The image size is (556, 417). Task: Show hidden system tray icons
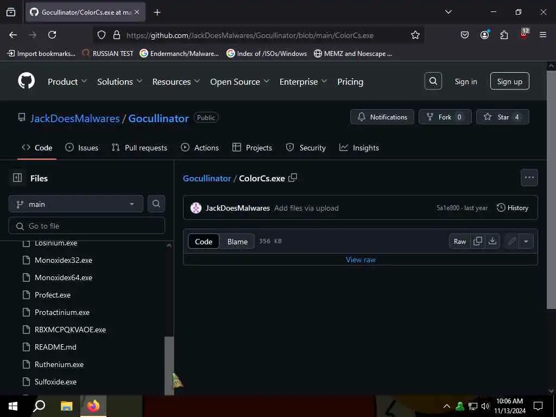point(447,406)
